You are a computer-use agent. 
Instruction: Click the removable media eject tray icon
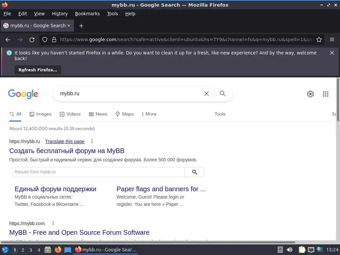pyautogui.click(x=280, y=250)
